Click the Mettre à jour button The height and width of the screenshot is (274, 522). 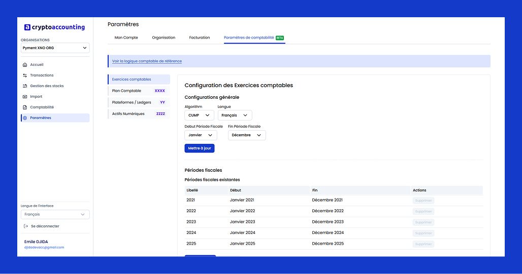[x=200, y=148]
